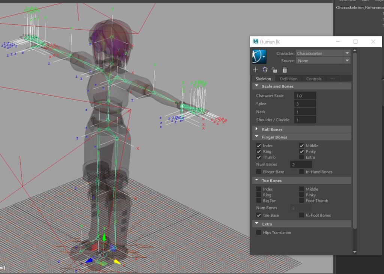The image size is (384, 274).
Task: Enable the Hips Translation checkbox
Action: click(259, 233)
